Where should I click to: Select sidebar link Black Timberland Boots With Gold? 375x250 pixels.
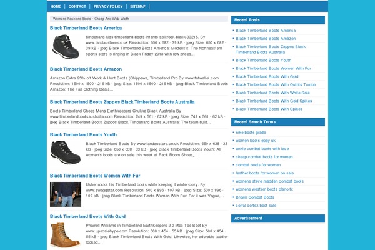(267, 76)
